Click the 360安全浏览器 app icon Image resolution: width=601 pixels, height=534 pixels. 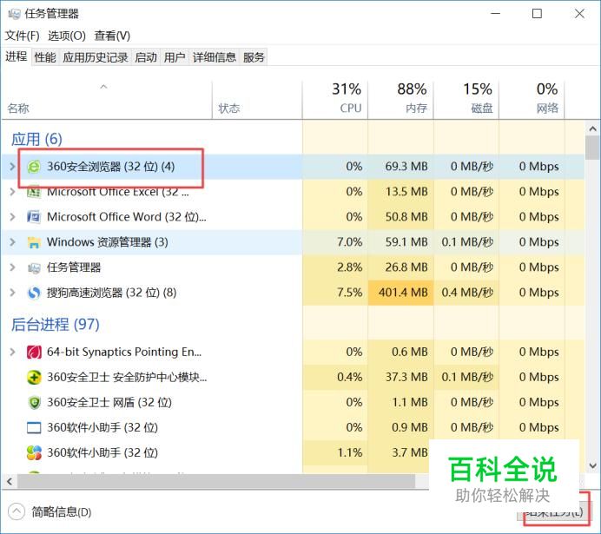tap(34, 167)
